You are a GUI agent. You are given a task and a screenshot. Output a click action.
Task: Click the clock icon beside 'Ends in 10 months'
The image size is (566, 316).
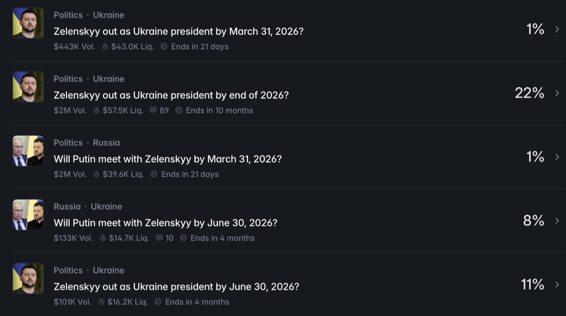(179, 110)
